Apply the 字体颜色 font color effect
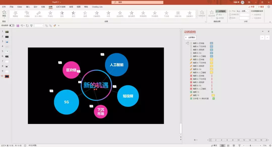This screenshot has width=272, height=147. [155, 14]
